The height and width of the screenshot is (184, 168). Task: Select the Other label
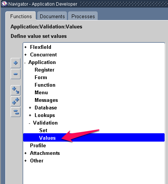37,161
